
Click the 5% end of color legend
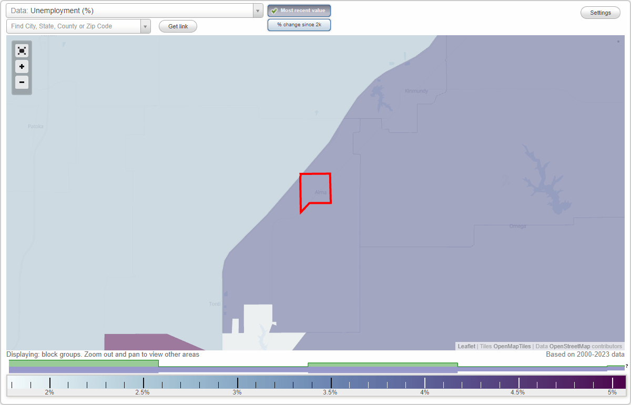[613, 392]
